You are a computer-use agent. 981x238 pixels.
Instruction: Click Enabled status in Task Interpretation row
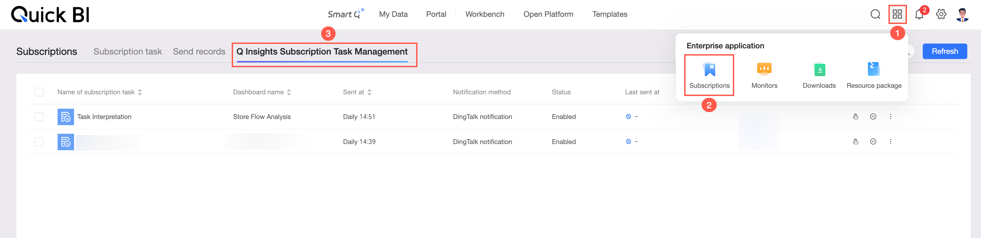click(x=564, y=117)
